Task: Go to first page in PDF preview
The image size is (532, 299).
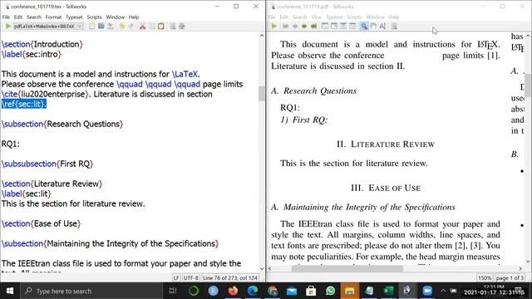Action: (x=285, y=26)
